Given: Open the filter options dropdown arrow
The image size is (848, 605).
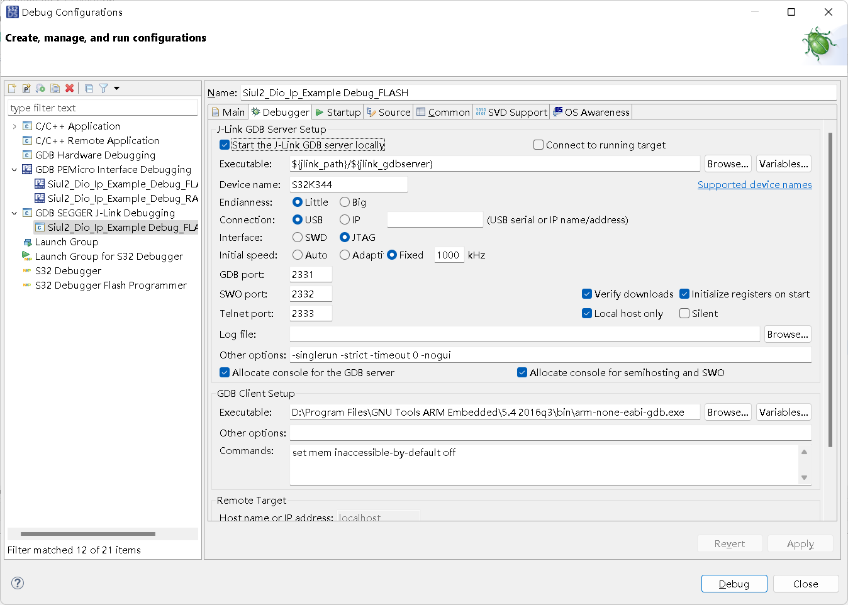Looking at the screenshot, I should [116, 89].
